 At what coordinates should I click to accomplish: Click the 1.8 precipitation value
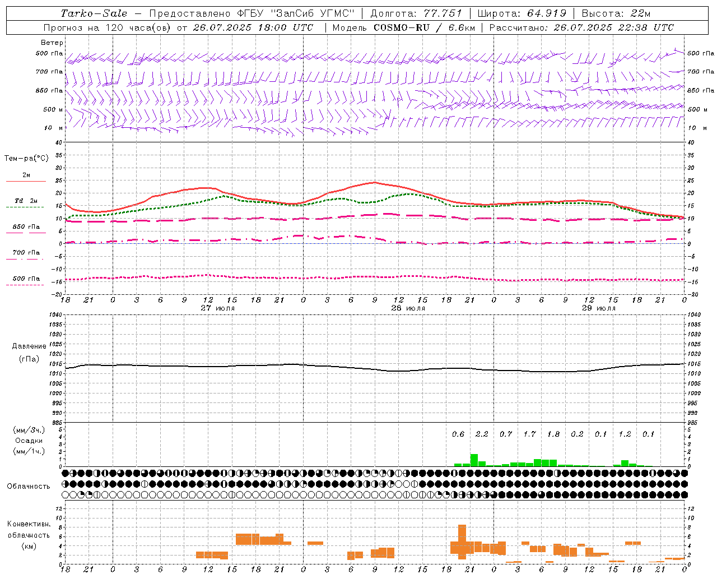(553, 434)
